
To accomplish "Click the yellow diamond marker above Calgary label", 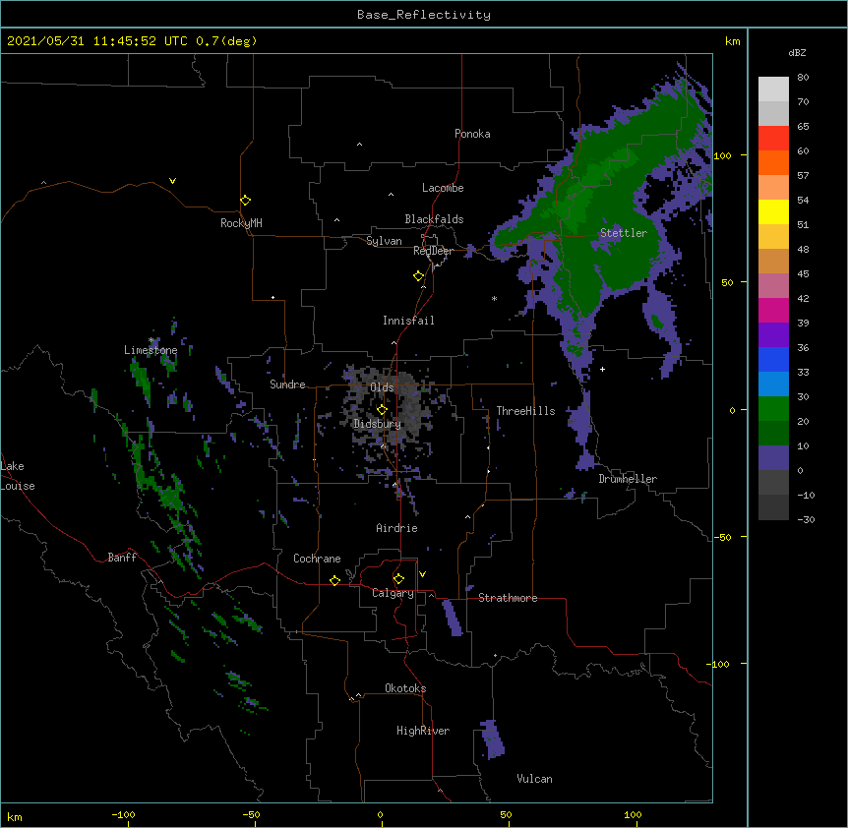I will [x=398, y=579].
